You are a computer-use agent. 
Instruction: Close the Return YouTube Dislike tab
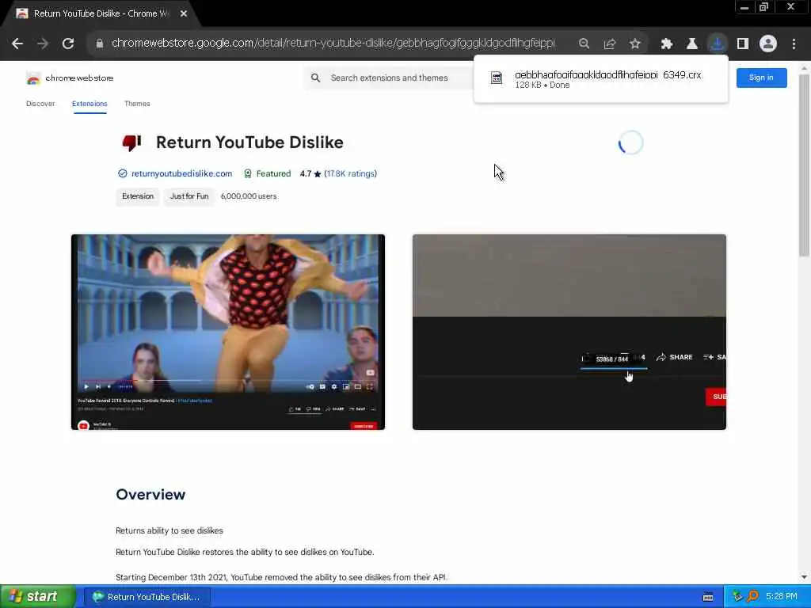184,13
